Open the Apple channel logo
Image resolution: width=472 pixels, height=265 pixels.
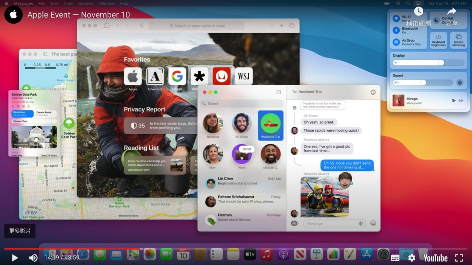pyautogui.click(x=14, y=15)
